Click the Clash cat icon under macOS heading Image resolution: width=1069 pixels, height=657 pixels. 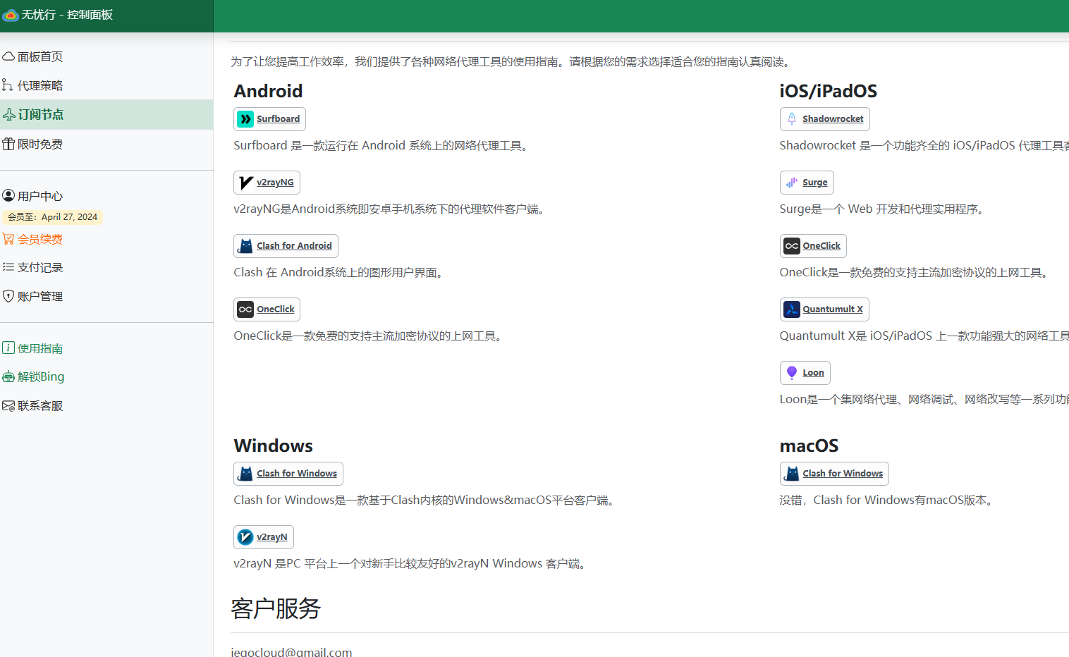click(x=792, y=474)
